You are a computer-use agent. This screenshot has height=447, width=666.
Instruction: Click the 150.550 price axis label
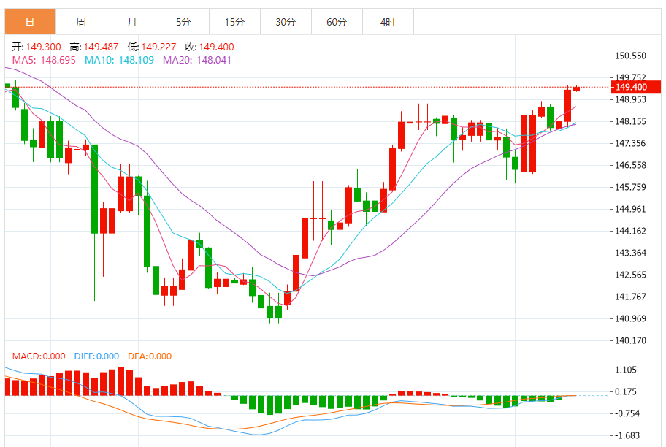pos(630,56)
